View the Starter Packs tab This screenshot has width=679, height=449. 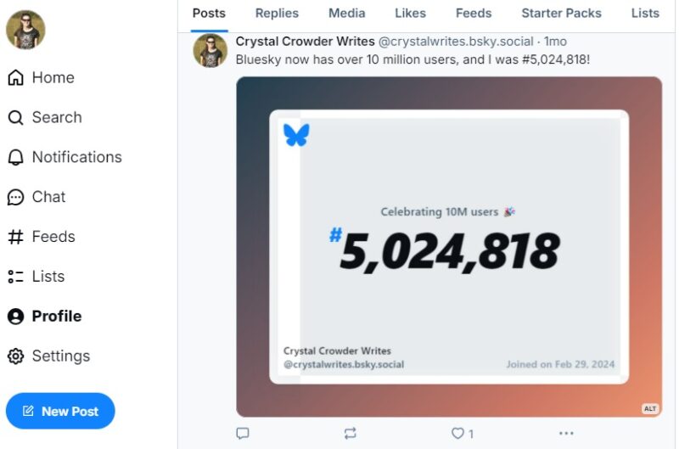(561, 13)
